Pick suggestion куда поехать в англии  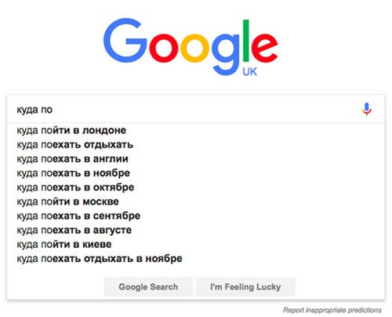72,158
